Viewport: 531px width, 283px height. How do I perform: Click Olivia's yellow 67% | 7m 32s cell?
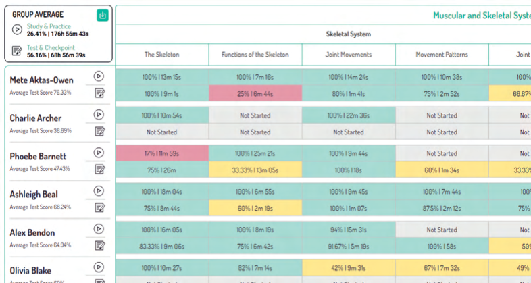(x=442, y=268)
